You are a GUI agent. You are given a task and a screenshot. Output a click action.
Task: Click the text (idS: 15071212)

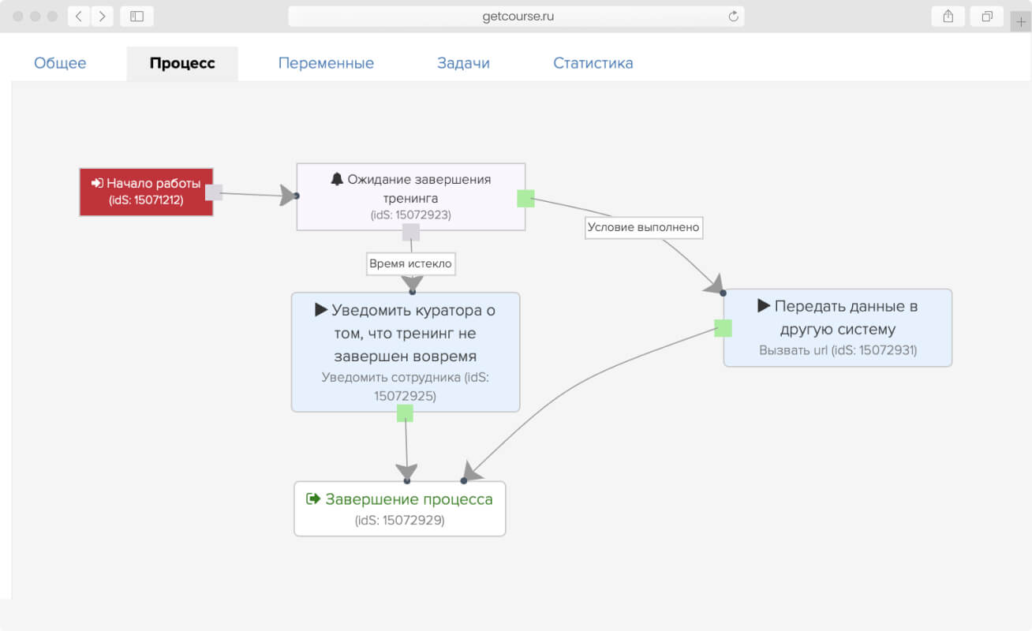[146, 200]
